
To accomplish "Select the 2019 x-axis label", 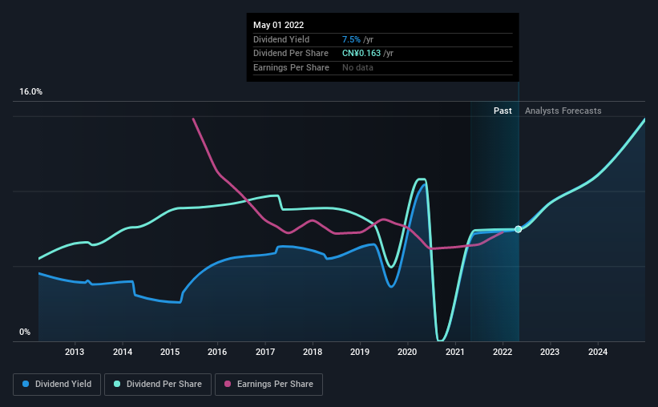I will point(360,352).
